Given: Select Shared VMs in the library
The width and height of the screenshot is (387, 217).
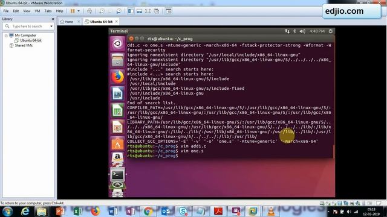Looking at the screenshot, I should (24, 46).
